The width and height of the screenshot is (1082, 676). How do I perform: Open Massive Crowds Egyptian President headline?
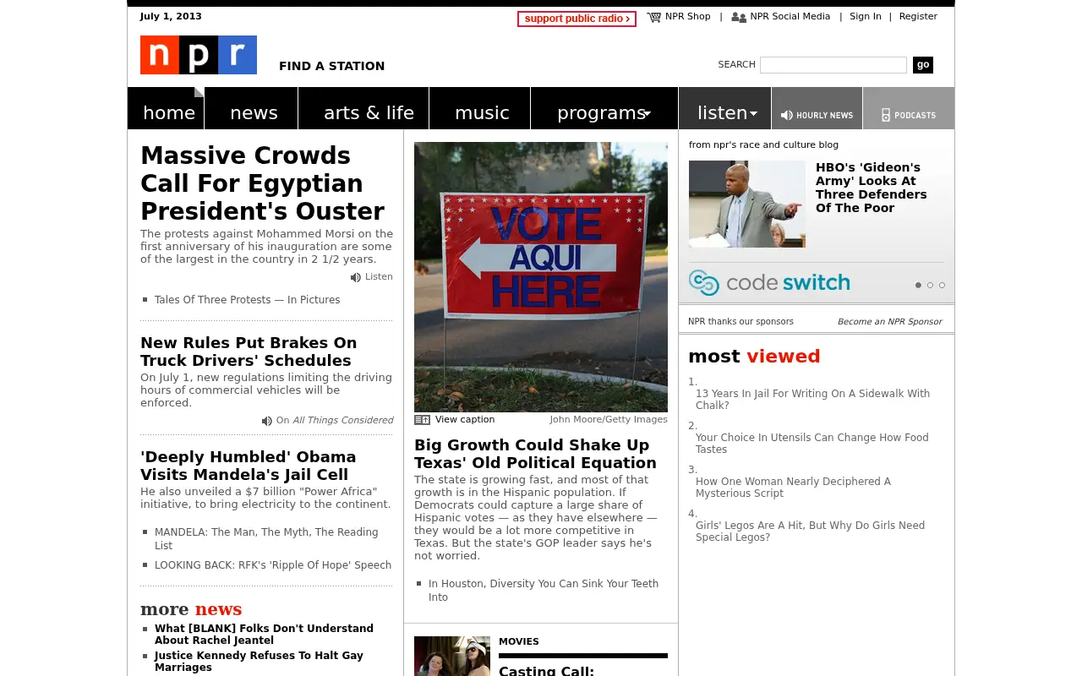(262, 183)
